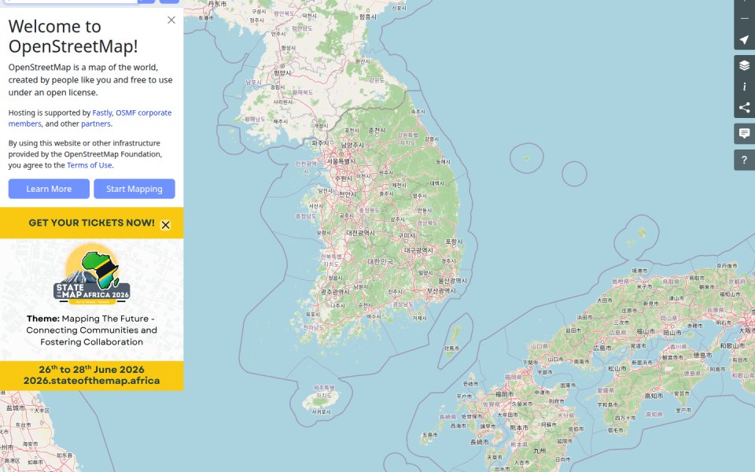The height and width of the screenshot is (472, 755).
Task: Click the 長崎市 city label
Action: tap(480, 442)
